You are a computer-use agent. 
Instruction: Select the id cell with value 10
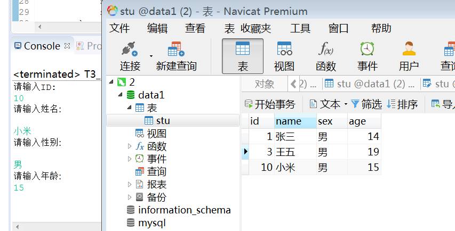pos(261,167)
